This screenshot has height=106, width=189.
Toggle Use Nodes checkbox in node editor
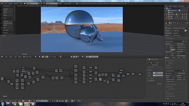57,101
